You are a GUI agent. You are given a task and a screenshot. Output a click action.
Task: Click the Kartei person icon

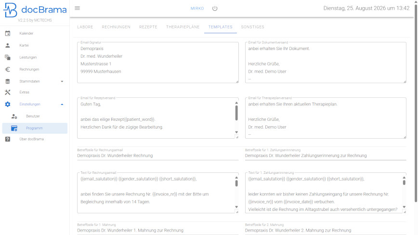coord(8,45)
